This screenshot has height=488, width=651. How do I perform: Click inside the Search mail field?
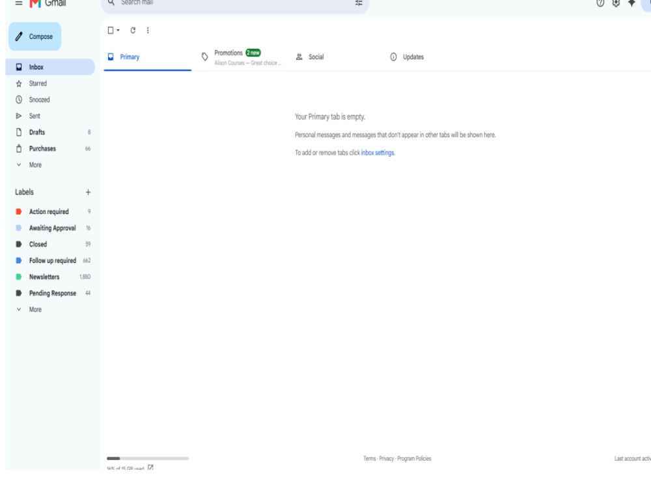click(235, 3)
